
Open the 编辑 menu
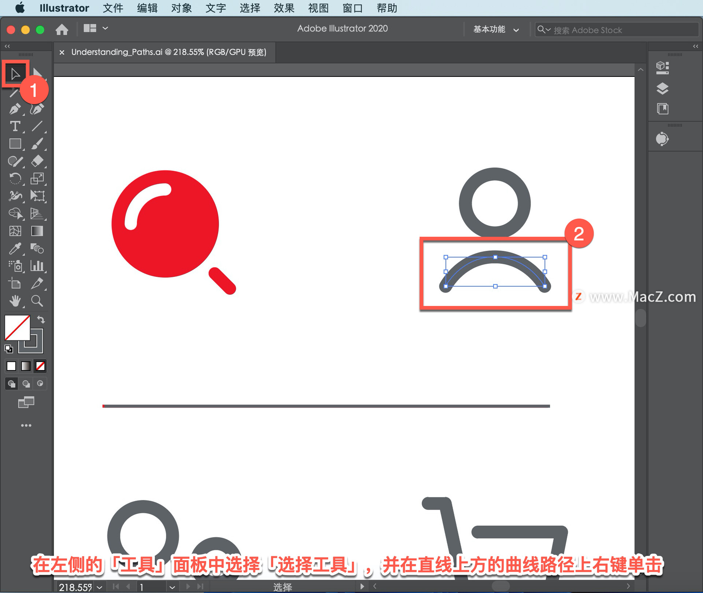pyautogui.click(x=147, y=8)
